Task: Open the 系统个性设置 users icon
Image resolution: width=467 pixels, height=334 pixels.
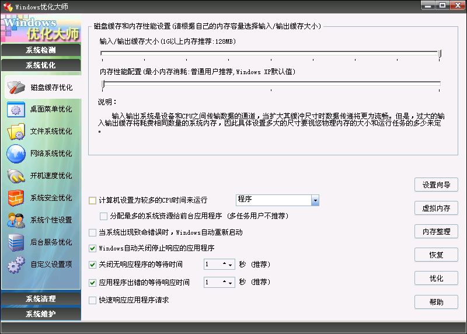Action: pos(16,220)
